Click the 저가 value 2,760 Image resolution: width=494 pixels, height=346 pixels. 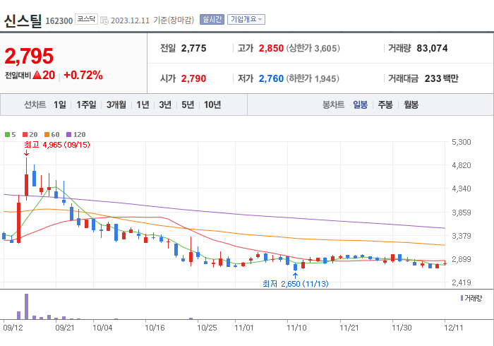[271, 78]
